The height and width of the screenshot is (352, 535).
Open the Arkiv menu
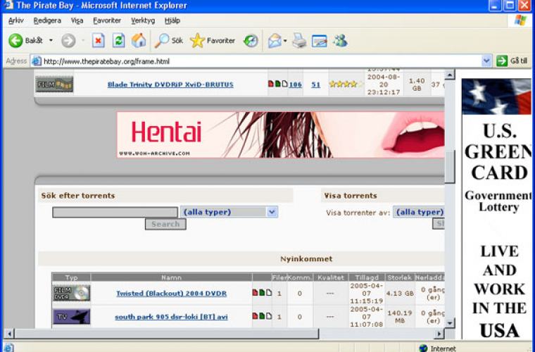click(15, 20)
